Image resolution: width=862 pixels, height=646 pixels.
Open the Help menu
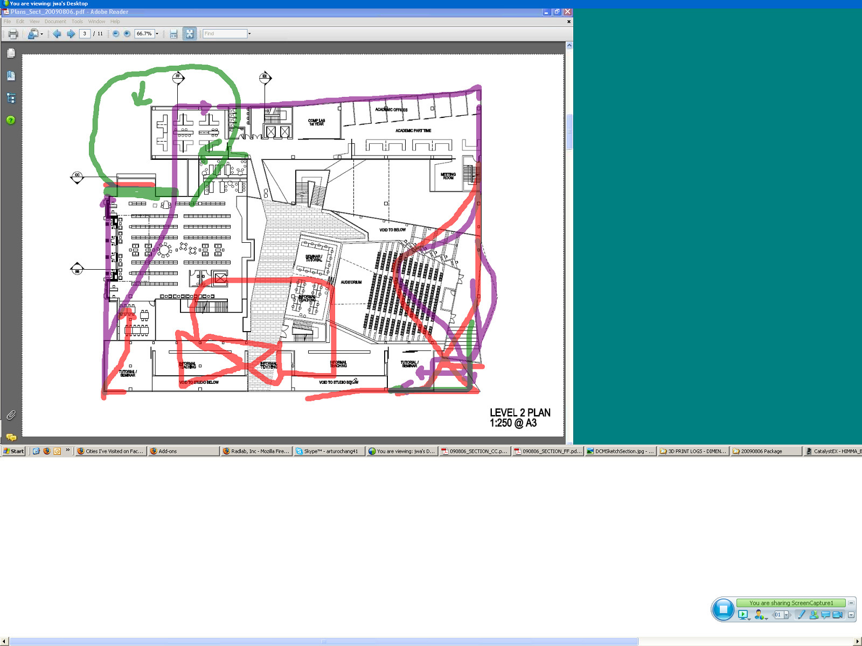(x=115, y=22)
